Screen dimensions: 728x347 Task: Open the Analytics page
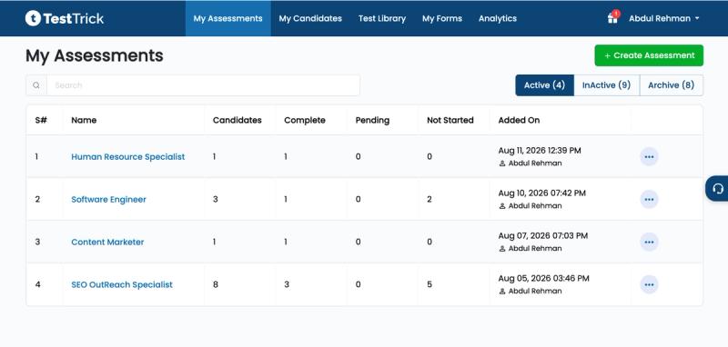click(498, 18)
